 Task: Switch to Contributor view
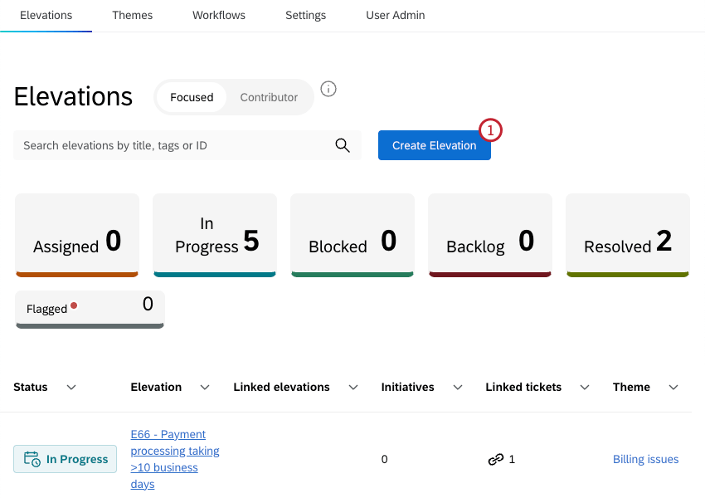click(x=268, y=97)
